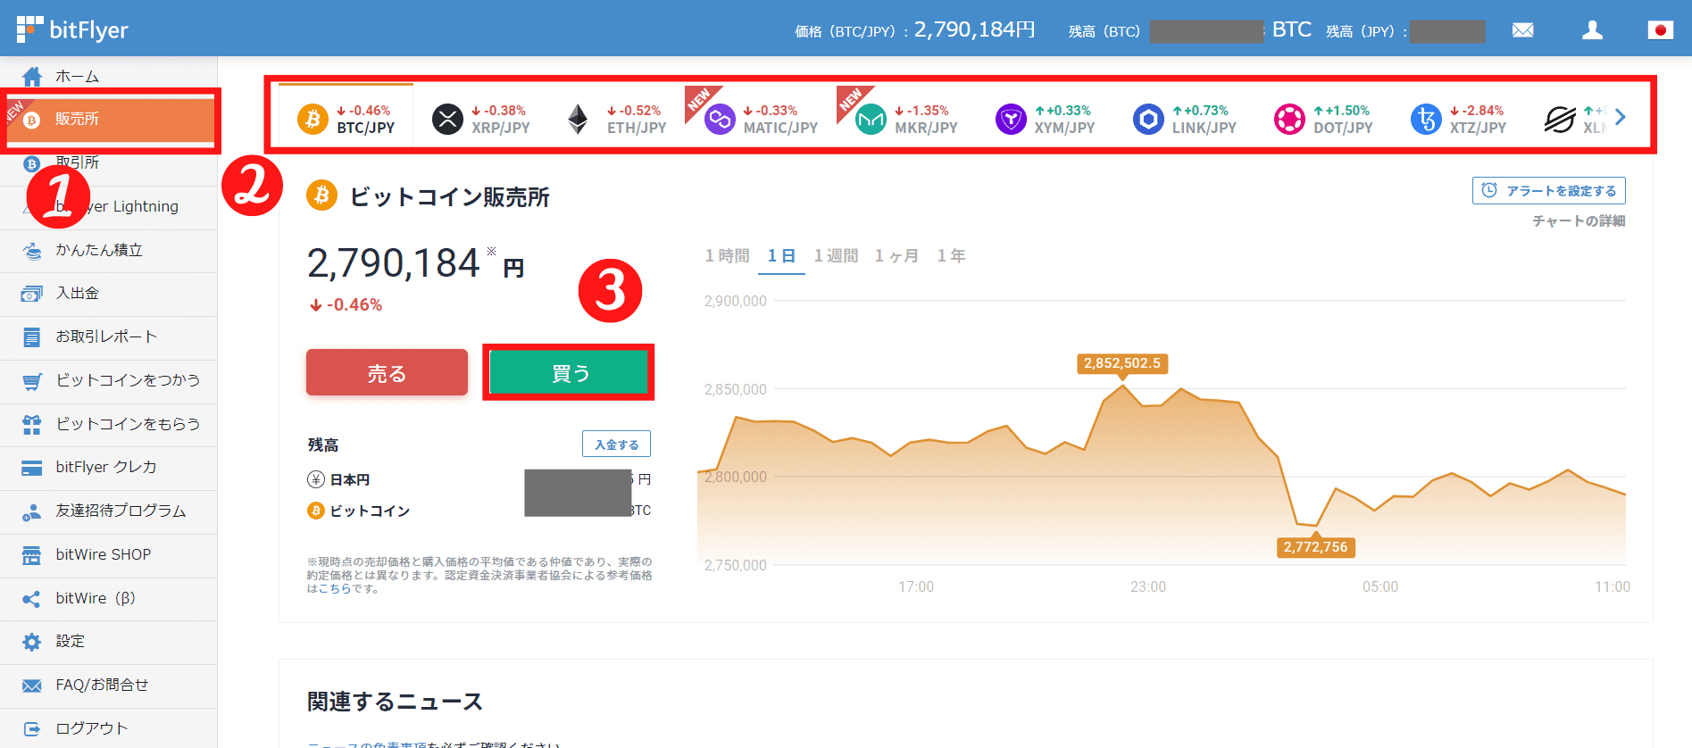Click the shop icon beside bitWire SHOP

point(32,555)
